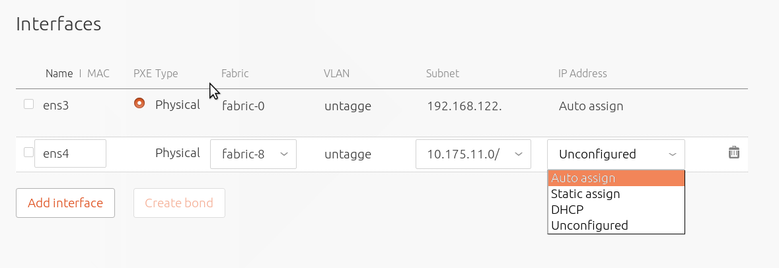Viewport: 779px width, 268px height.
Task: Choose Auto assign from the list
Action: click(x=616, y=178)
